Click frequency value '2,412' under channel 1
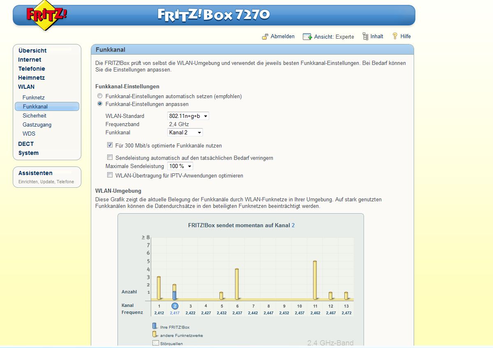Screen dimensions: 493x348 coord(159,313)
